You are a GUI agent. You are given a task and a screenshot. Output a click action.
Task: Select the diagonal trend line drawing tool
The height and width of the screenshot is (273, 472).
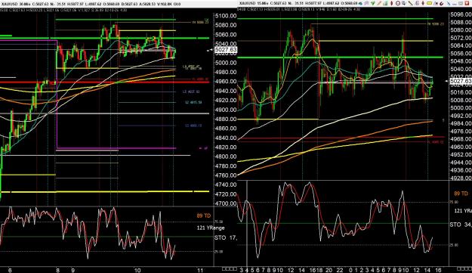411,3
